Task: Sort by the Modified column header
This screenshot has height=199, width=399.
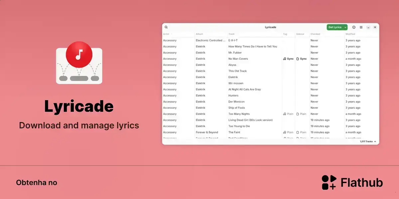Action: pyautogui.click(x=350, y=34)
